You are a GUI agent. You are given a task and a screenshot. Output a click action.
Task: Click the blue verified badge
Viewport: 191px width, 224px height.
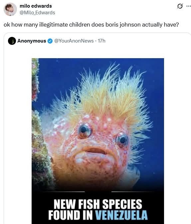[50, 41]
